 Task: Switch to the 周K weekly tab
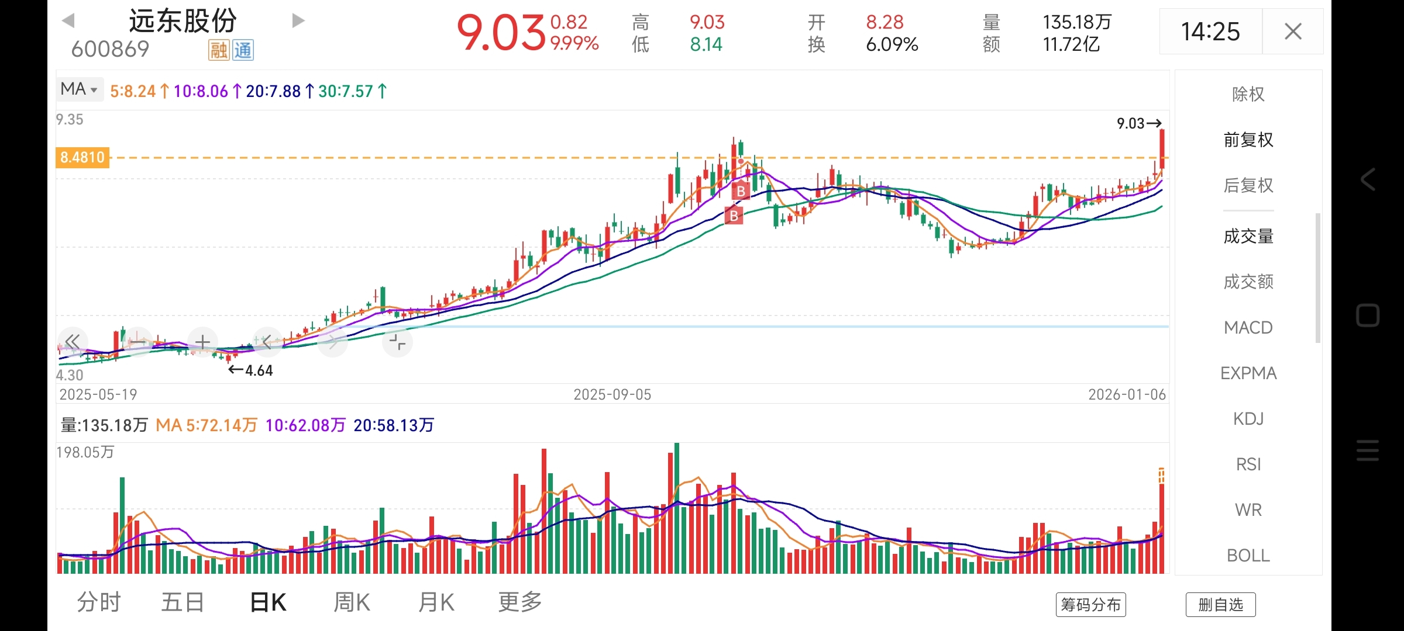(x=352, y=602)
